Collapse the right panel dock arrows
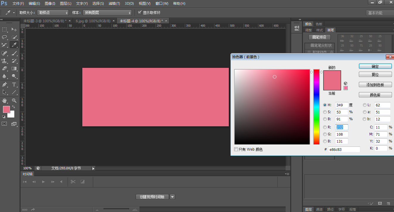 300,19
